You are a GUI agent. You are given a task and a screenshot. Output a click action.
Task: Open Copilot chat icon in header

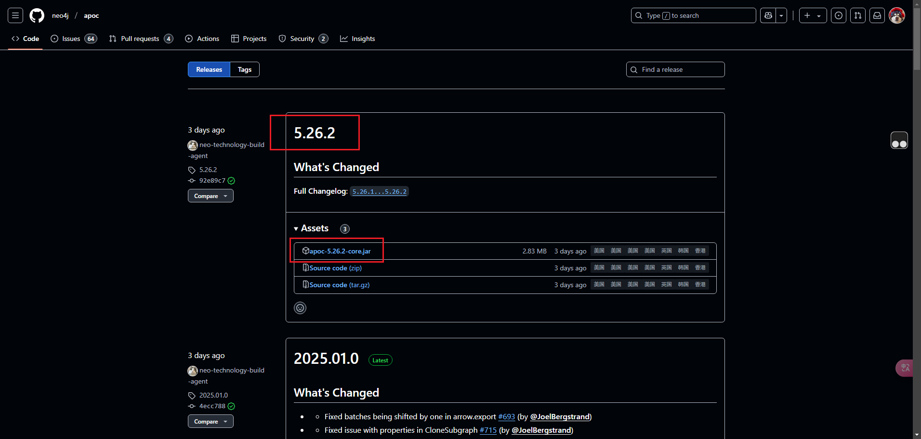(x=768, y=15)
